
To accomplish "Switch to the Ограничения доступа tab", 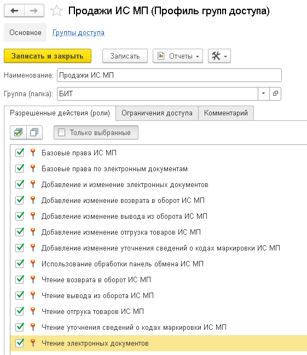I will (157, 113).
